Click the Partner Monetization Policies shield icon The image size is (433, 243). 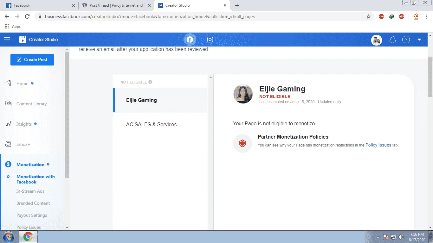click(x=242, y=143)
